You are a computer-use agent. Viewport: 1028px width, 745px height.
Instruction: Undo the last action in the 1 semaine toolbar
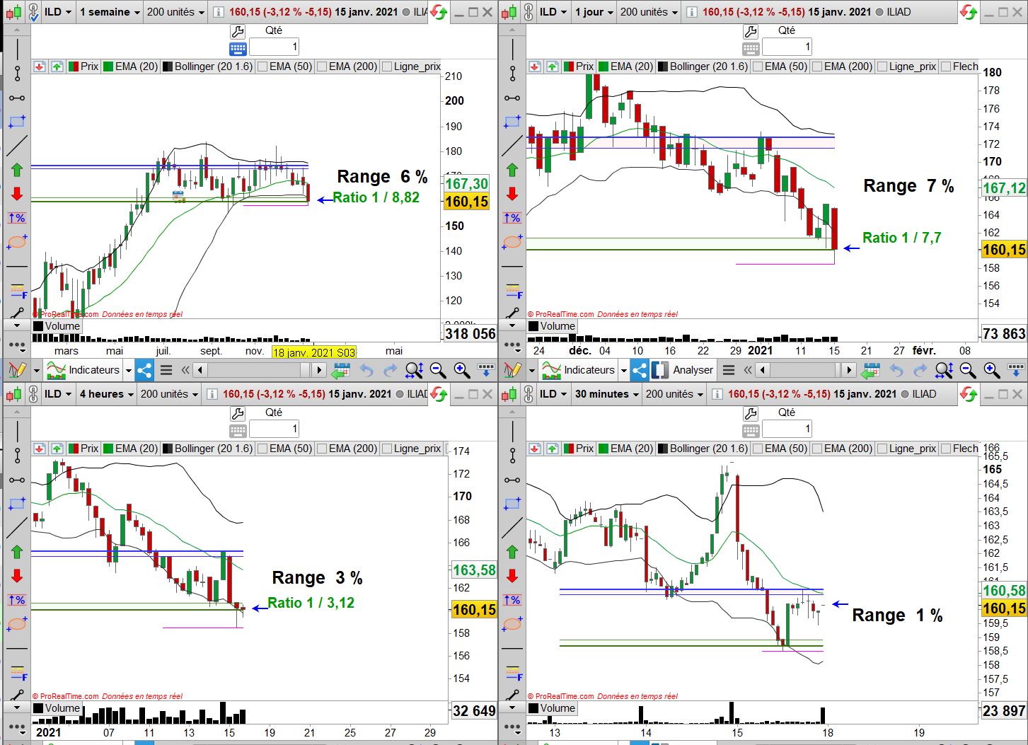pos(366,370)
